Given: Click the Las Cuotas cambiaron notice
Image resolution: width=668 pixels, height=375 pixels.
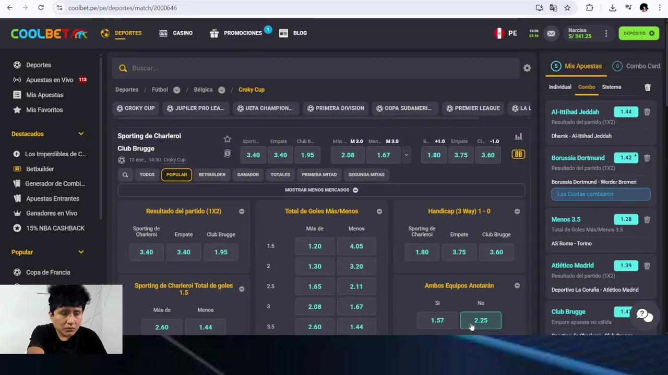Looking at the screenshot, I should coord(601,194).
